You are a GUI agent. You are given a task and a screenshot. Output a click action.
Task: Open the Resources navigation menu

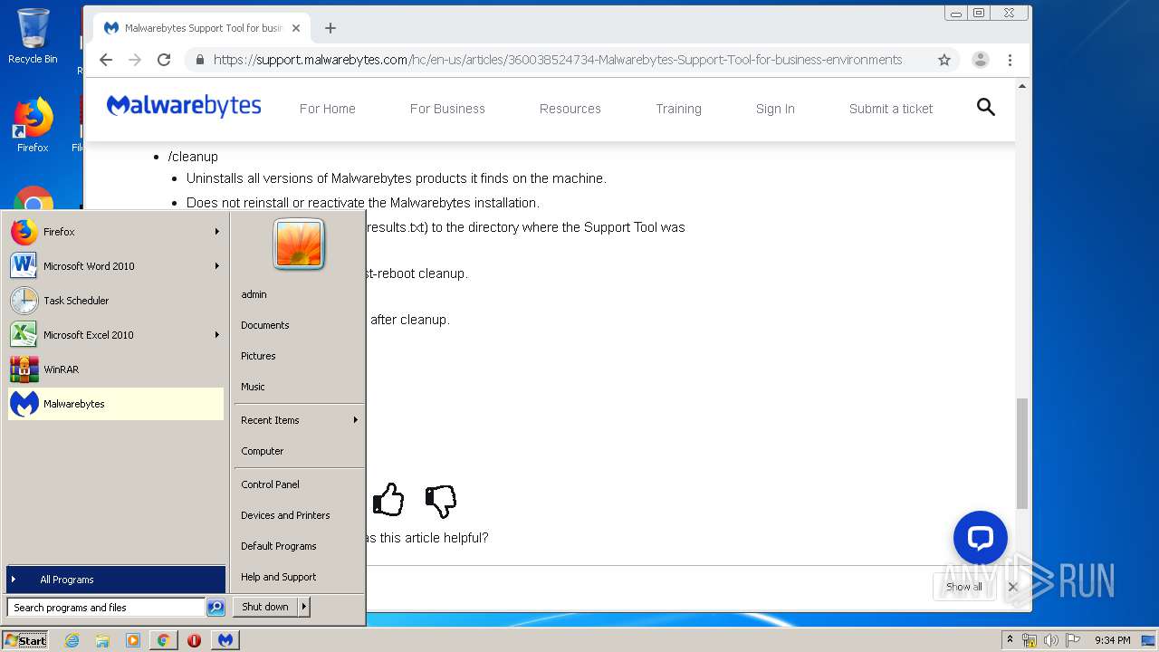coord(570,109)
